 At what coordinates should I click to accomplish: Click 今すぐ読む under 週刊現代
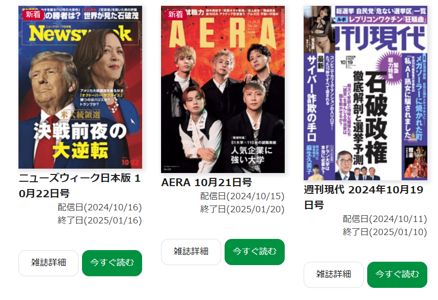click(x=397, y=275)
